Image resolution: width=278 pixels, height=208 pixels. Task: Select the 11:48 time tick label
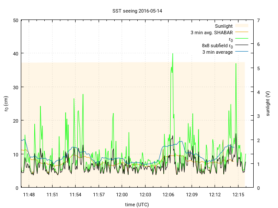point(29,195)
